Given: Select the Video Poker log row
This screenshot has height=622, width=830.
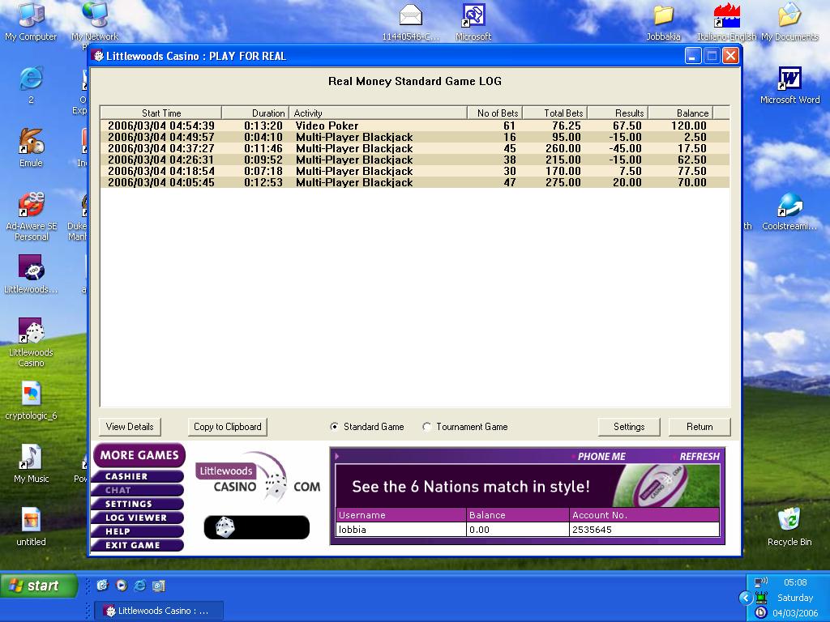Looking at the screenshot, I should 414,126.
